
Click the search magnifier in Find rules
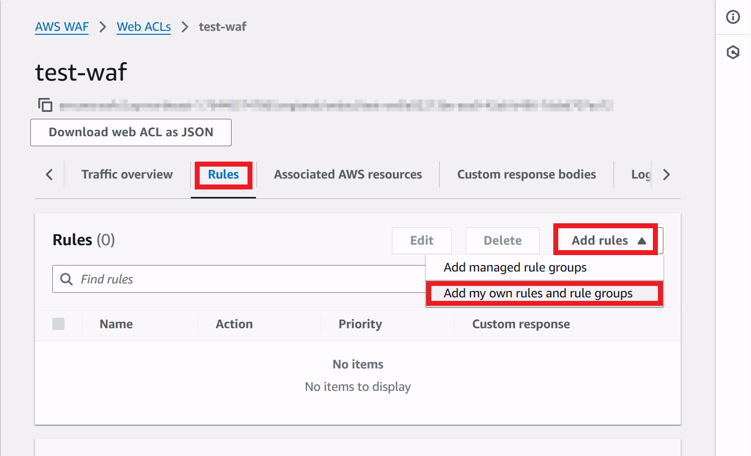(x=66, y=279)
